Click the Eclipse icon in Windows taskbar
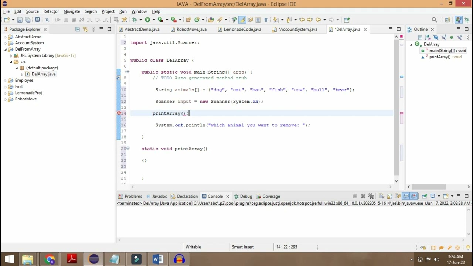473x266 pixels. [x=93, y=259]
